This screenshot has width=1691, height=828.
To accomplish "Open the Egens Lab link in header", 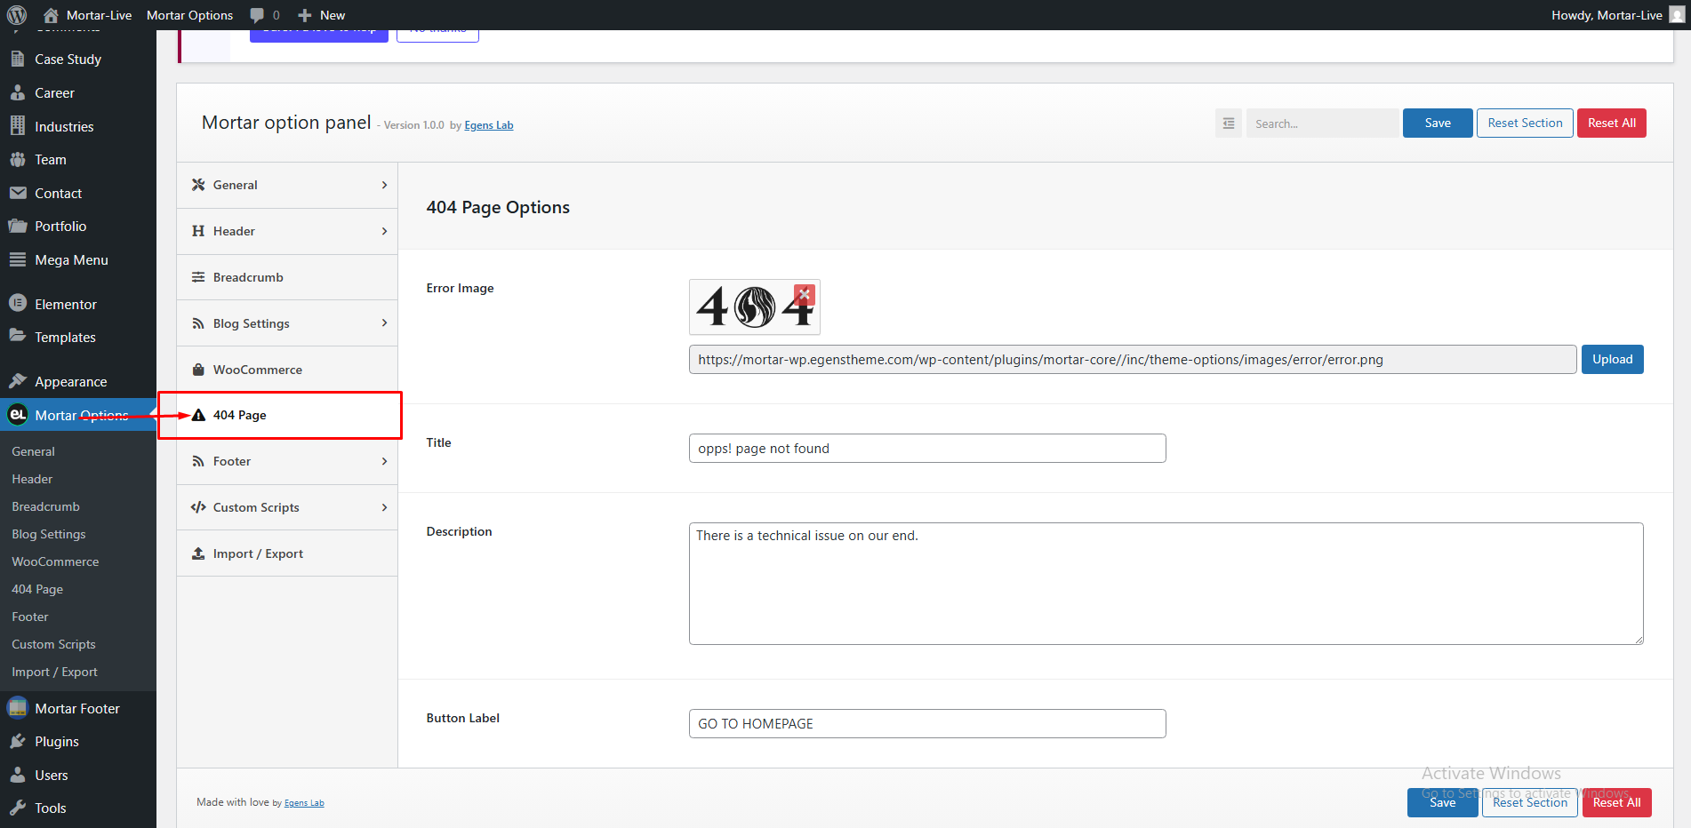I will (x=489, y=125).
